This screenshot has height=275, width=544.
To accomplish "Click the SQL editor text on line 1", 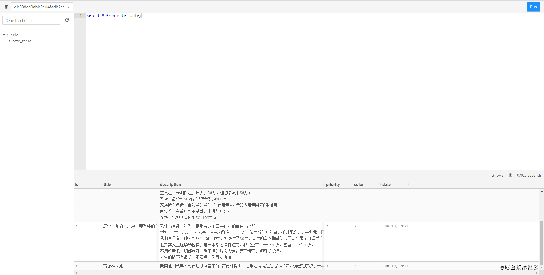I will pos(114,16).
